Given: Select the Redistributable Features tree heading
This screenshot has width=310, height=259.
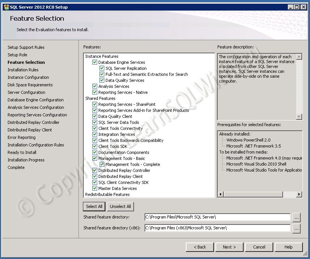Looking at the screenshot, I should [x=107, y=194].
